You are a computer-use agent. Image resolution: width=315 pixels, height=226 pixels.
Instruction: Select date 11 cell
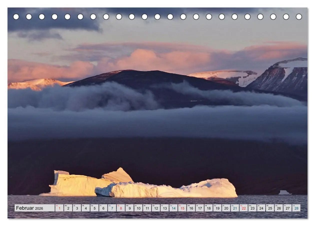pyautogui.click(x=147, y=208)
